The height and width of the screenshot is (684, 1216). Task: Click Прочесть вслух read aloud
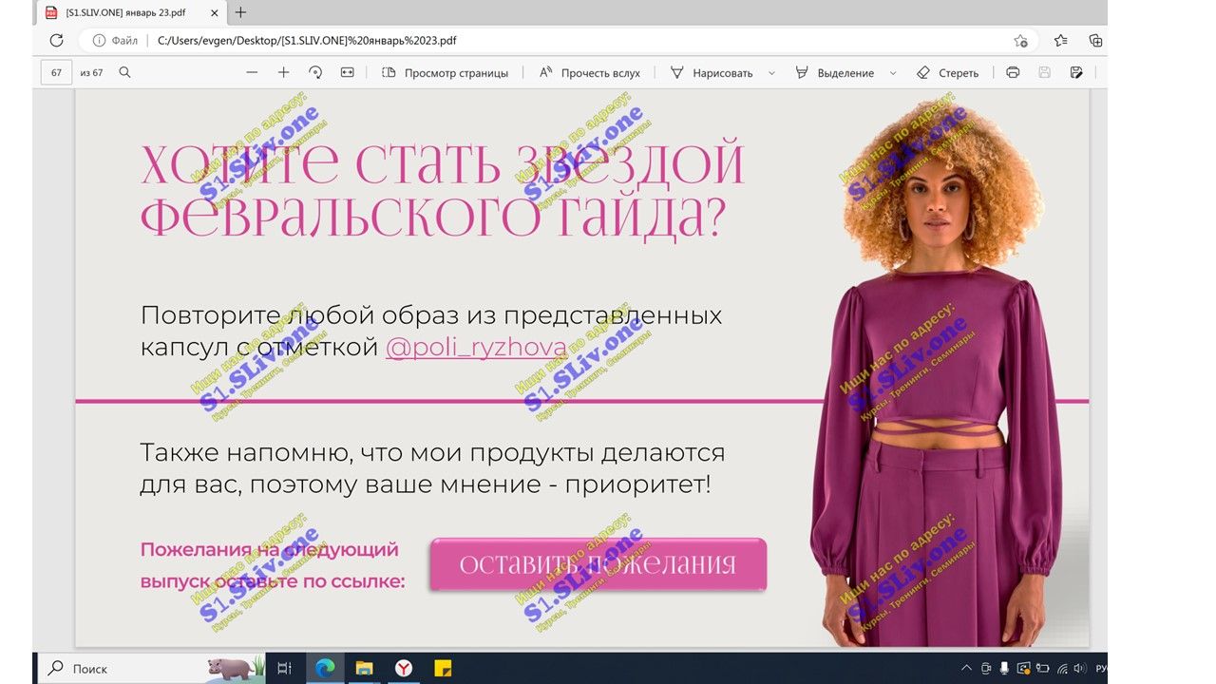589,72
